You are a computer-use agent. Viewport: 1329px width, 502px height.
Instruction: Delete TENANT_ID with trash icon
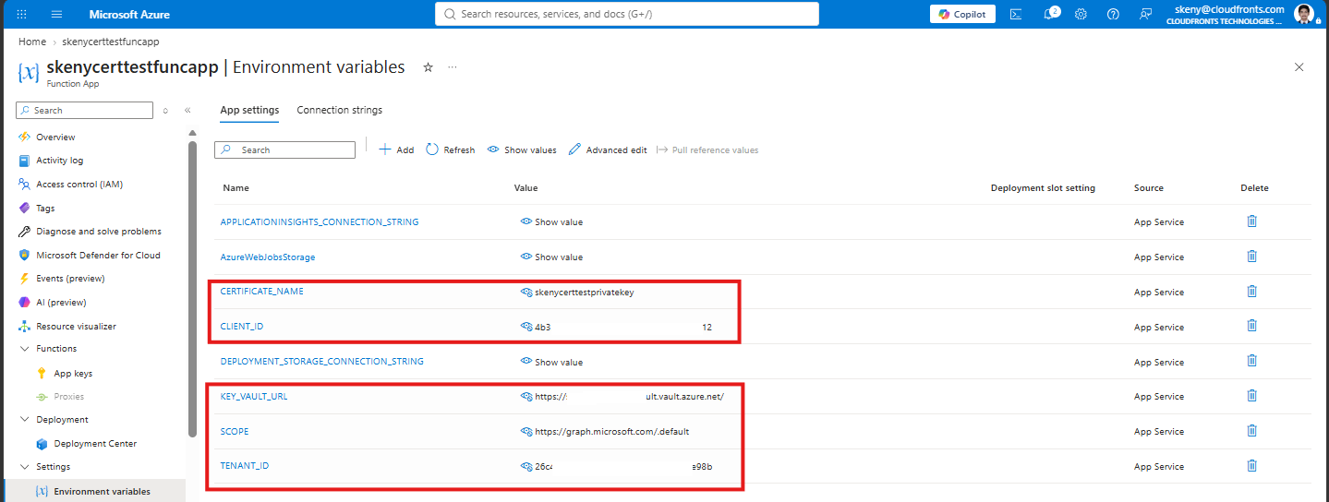[1252, 466]
